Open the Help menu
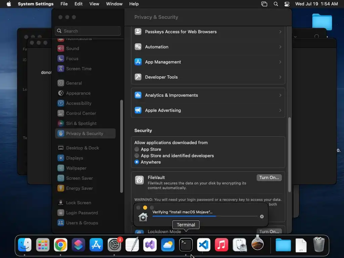The image size is (344, 258). click(x=134, y=4)
